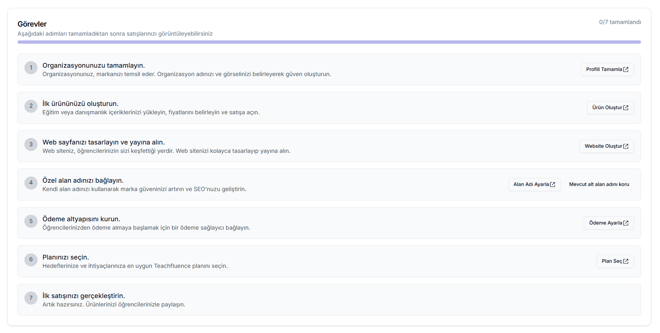Image resolution: width=660 pixels, height=333 pixels.
Task: Click the 'Organizasyonunuzu tamamlayın.' title
Action: (94, 66)
